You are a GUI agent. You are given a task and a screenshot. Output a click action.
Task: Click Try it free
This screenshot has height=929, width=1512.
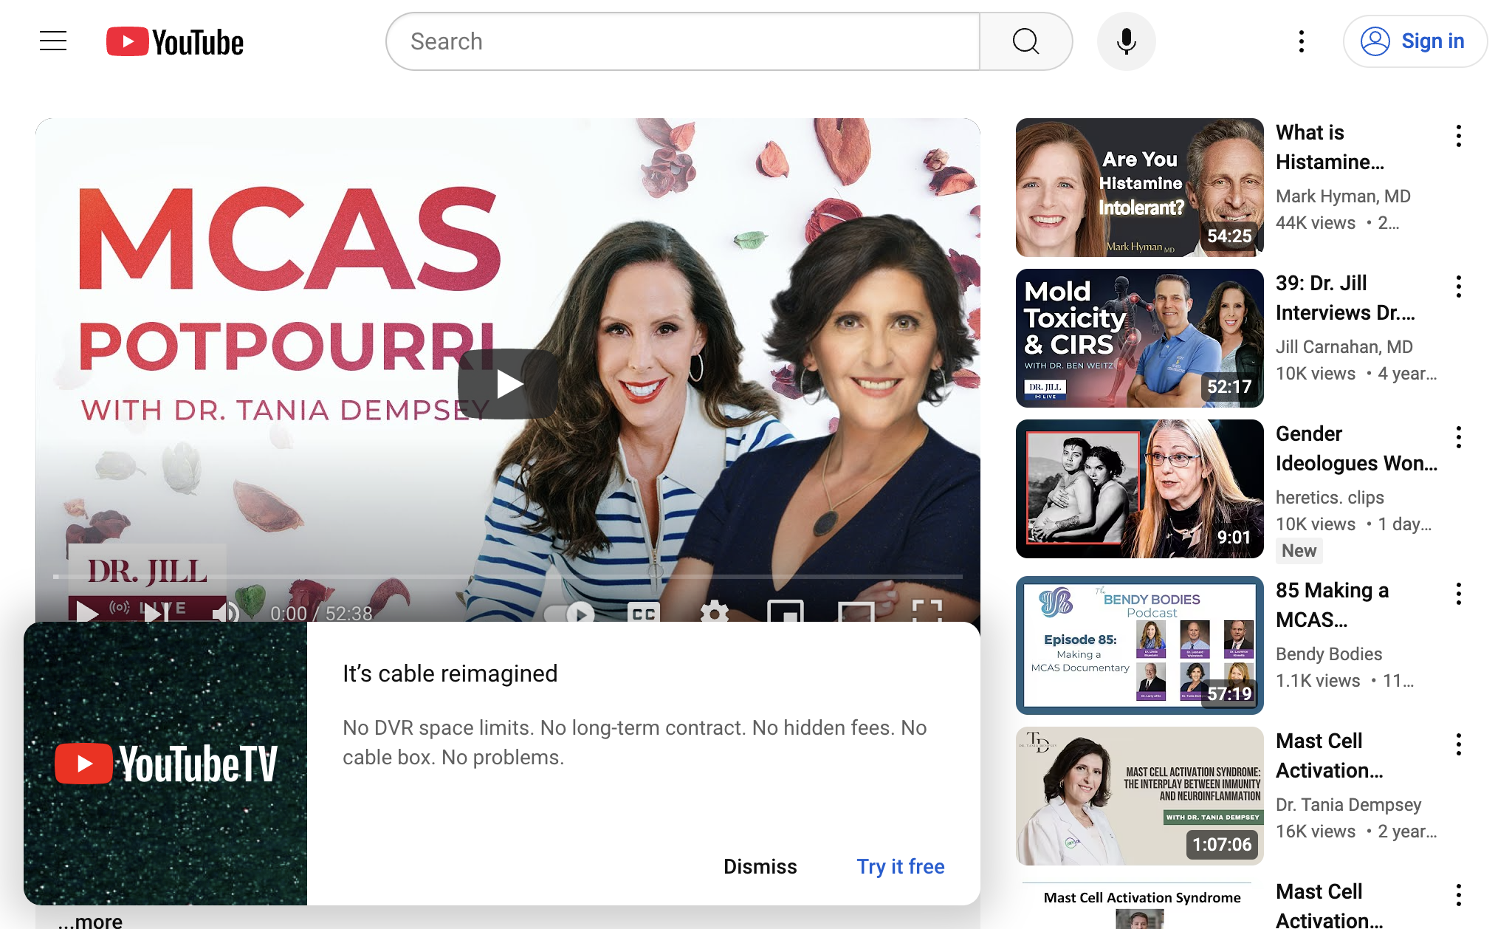pyautogui.click(x=901, y=866)
